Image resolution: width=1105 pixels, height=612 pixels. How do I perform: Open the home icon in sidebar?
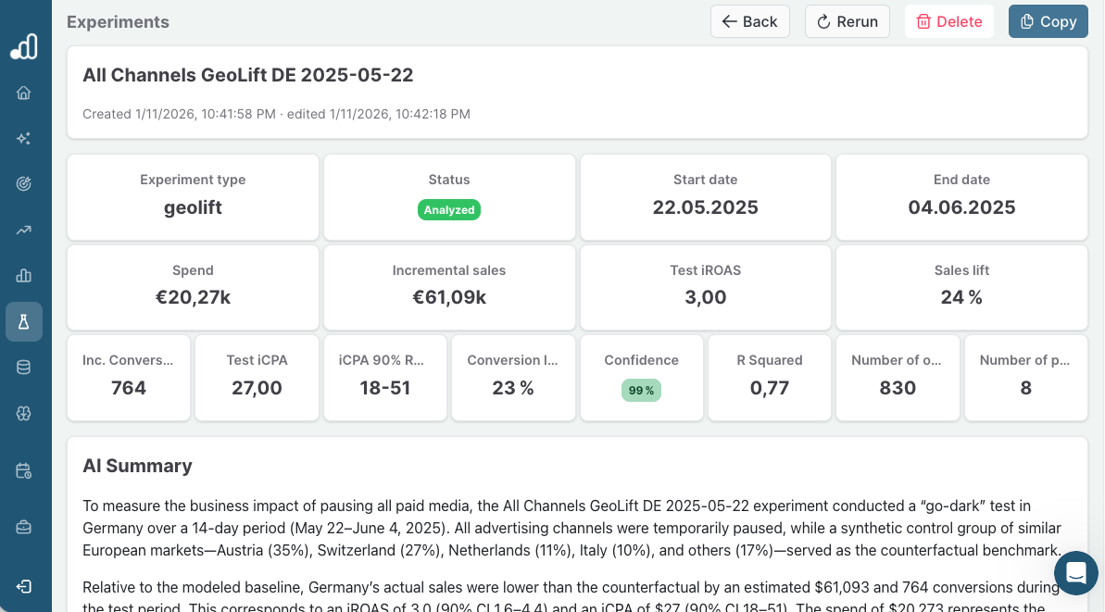pyautogui.click(x=24, y=93)
